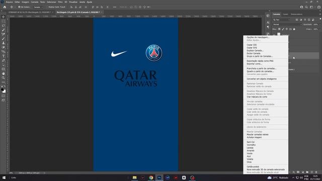The image size is (322, 181).
Task: Select the Move tool in toolbox
Action: [x=4, y=17]
